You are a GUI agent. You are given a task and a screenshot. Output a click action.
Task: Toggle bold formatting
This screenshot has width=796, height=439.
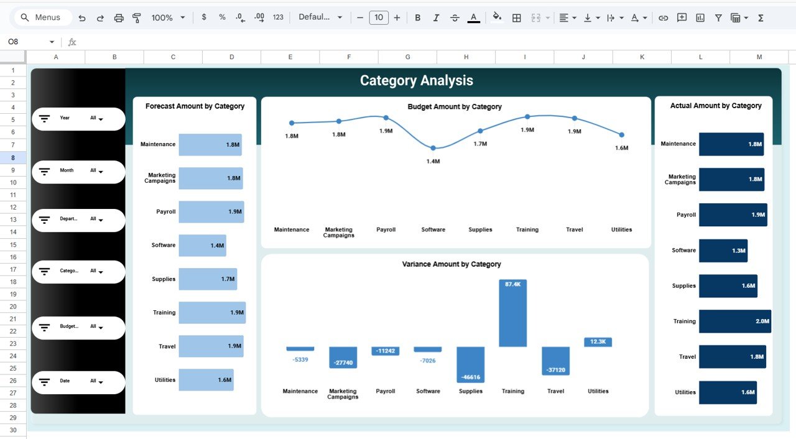click(418, 17)
